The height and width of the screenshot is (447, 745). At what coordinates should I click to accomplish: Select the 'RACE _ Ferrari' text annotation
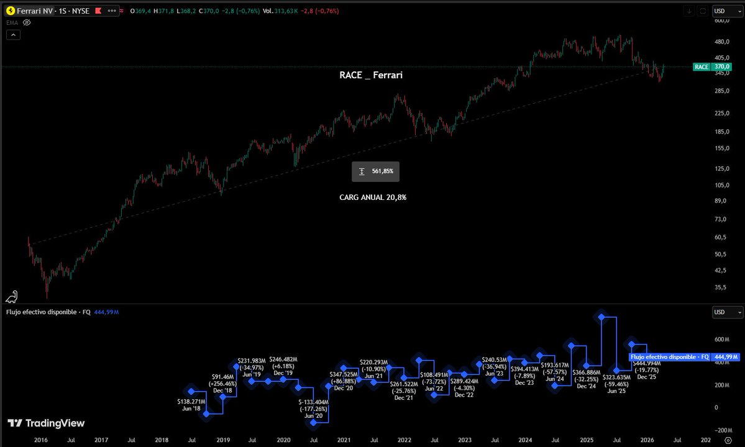370,75
